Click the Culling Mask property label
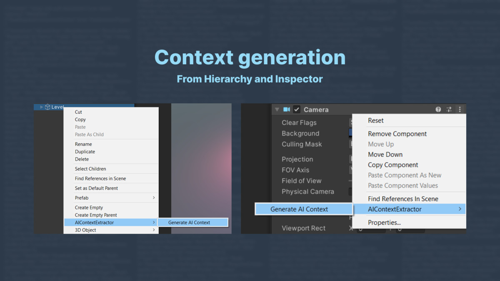 coord(302,144)
